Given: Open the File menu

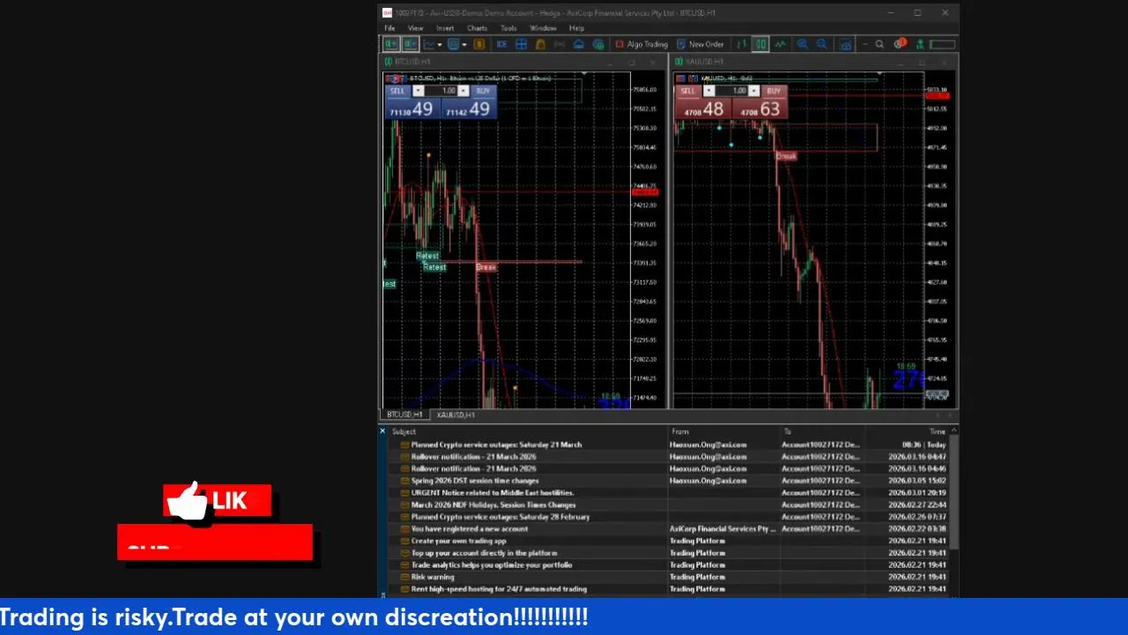Looking at the screenshot, I should 390,28.
